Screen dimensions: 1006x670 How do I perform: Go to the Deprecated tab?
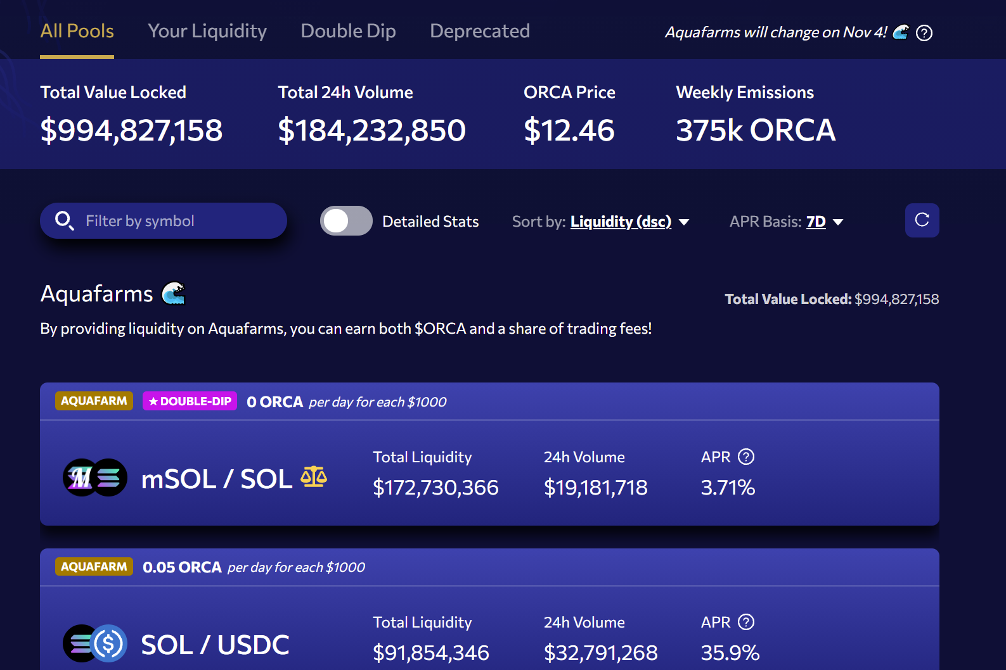coord(479,31)
